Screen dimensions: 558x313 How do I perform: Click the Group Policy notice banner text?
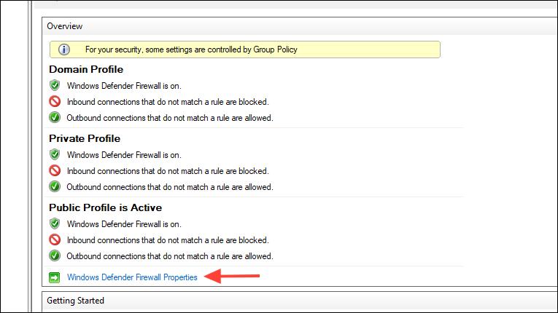pos(191,49)
